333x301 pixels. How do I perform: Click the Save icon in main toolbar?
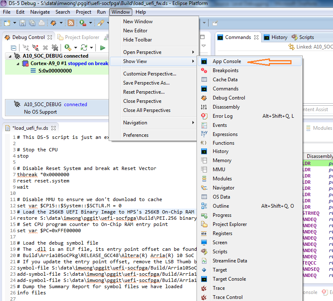[x=22, y=23]
